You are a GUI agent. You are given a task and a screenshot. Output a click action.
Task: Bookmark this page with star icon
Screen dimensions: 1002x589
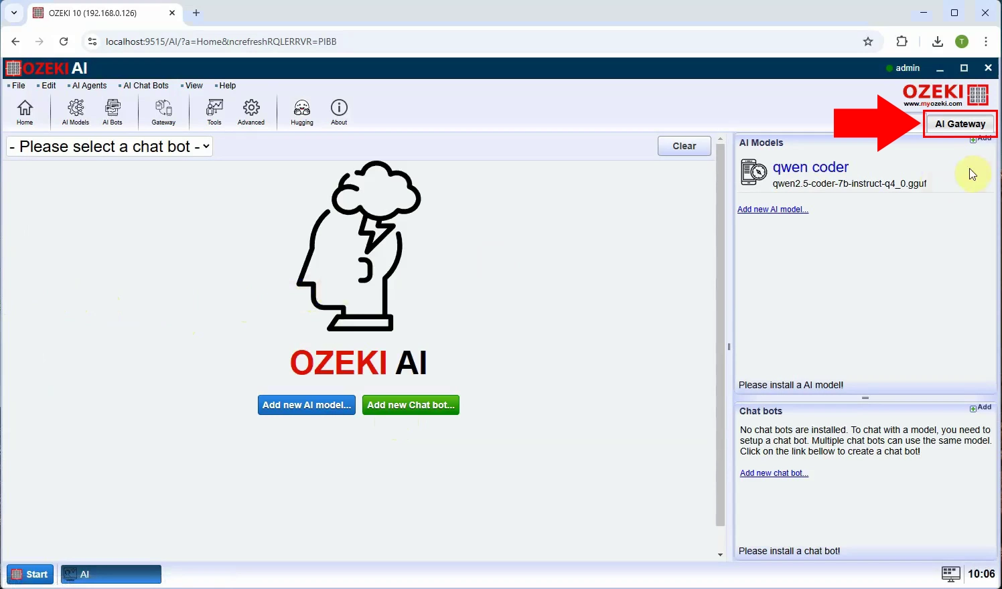click(x=868, y=41)
